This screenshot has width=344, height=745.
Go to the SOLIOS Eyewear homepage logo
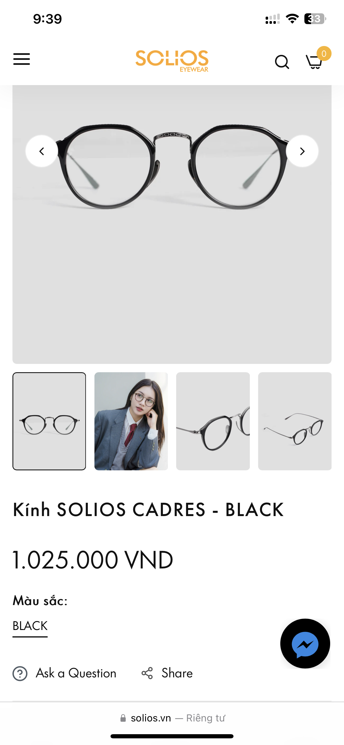pyautogui.click(x=172, y=61)
